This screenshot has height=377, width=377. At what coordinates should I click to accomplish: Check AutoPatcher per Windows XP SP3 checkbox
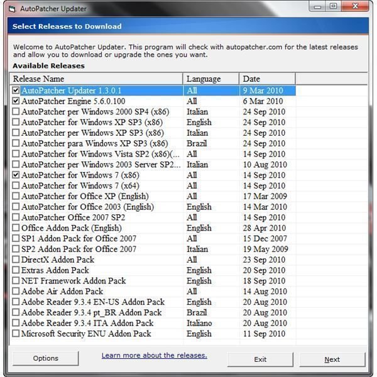tap(16, 133)
